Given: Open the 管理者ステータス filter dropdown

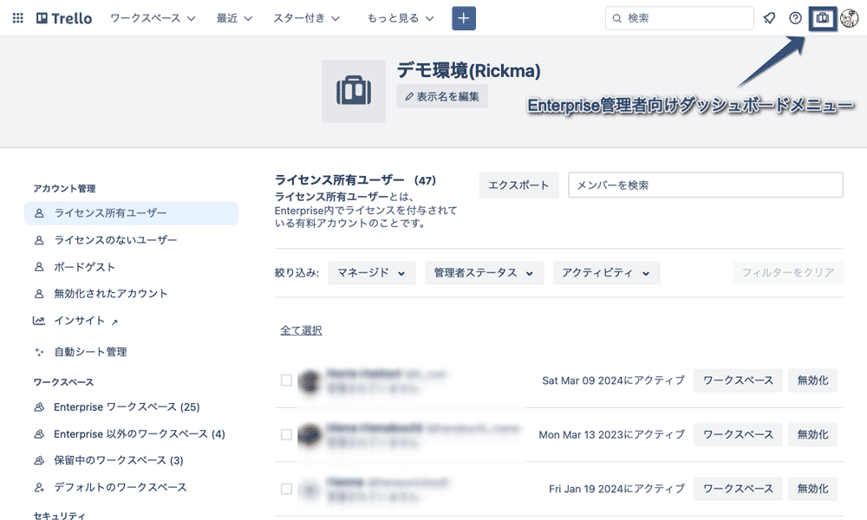Looking at the screenshot, I should click(x=485, y=273).
